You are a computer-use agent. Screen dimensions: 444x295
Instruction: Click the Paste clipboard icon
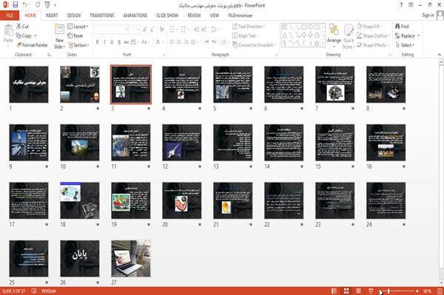8,30
